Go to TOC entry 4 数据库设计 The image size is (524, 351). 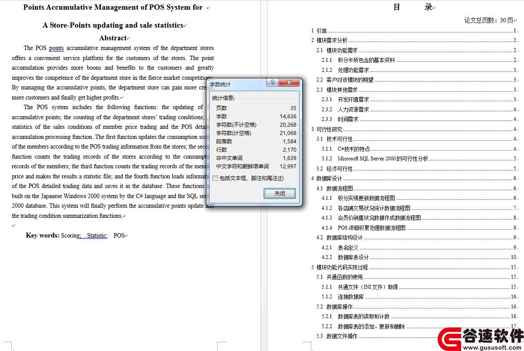[x=414, y=178]
